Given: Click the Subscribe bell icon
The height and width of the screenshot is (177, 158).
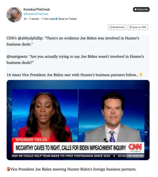Looking at the screenshot, I should (x=135, y=9).
